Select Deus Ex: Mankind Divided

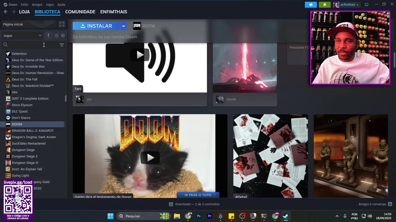[x=32, y=86]
